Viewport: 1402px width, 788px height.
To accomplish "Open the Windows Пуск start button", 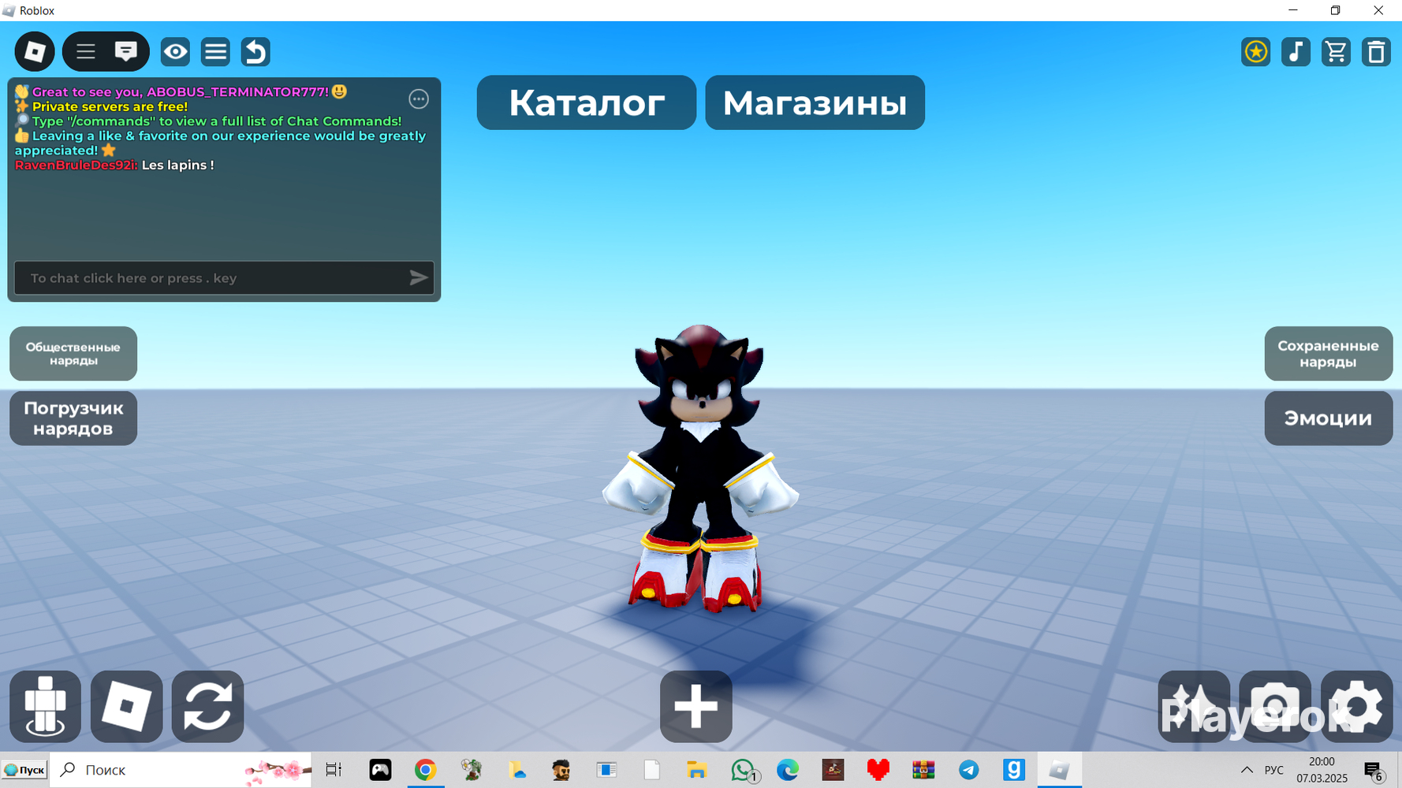I will [24, 770].
